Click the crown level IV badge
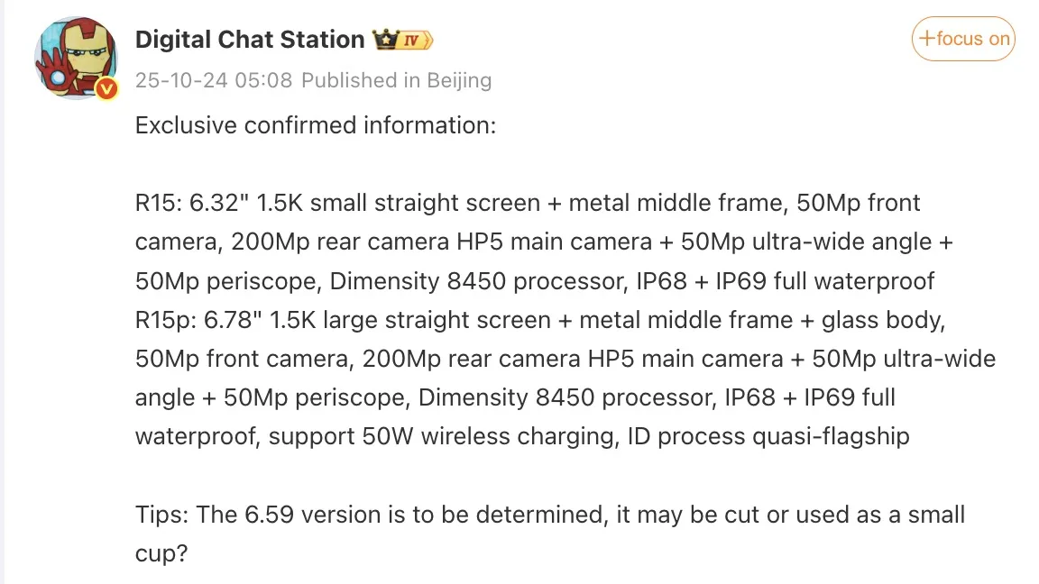 (x=403, y=40)
